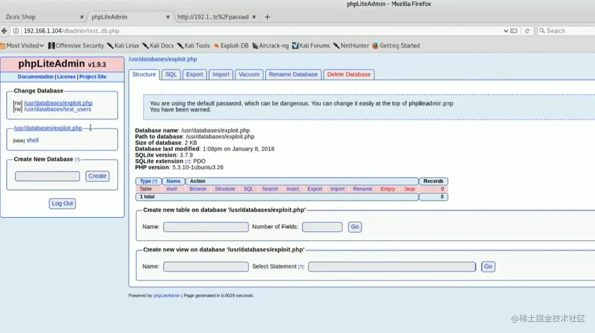Screen dimensions: 595x333
Task: Switch to /usr/databases/test_users database
Action: click(58, 109)
